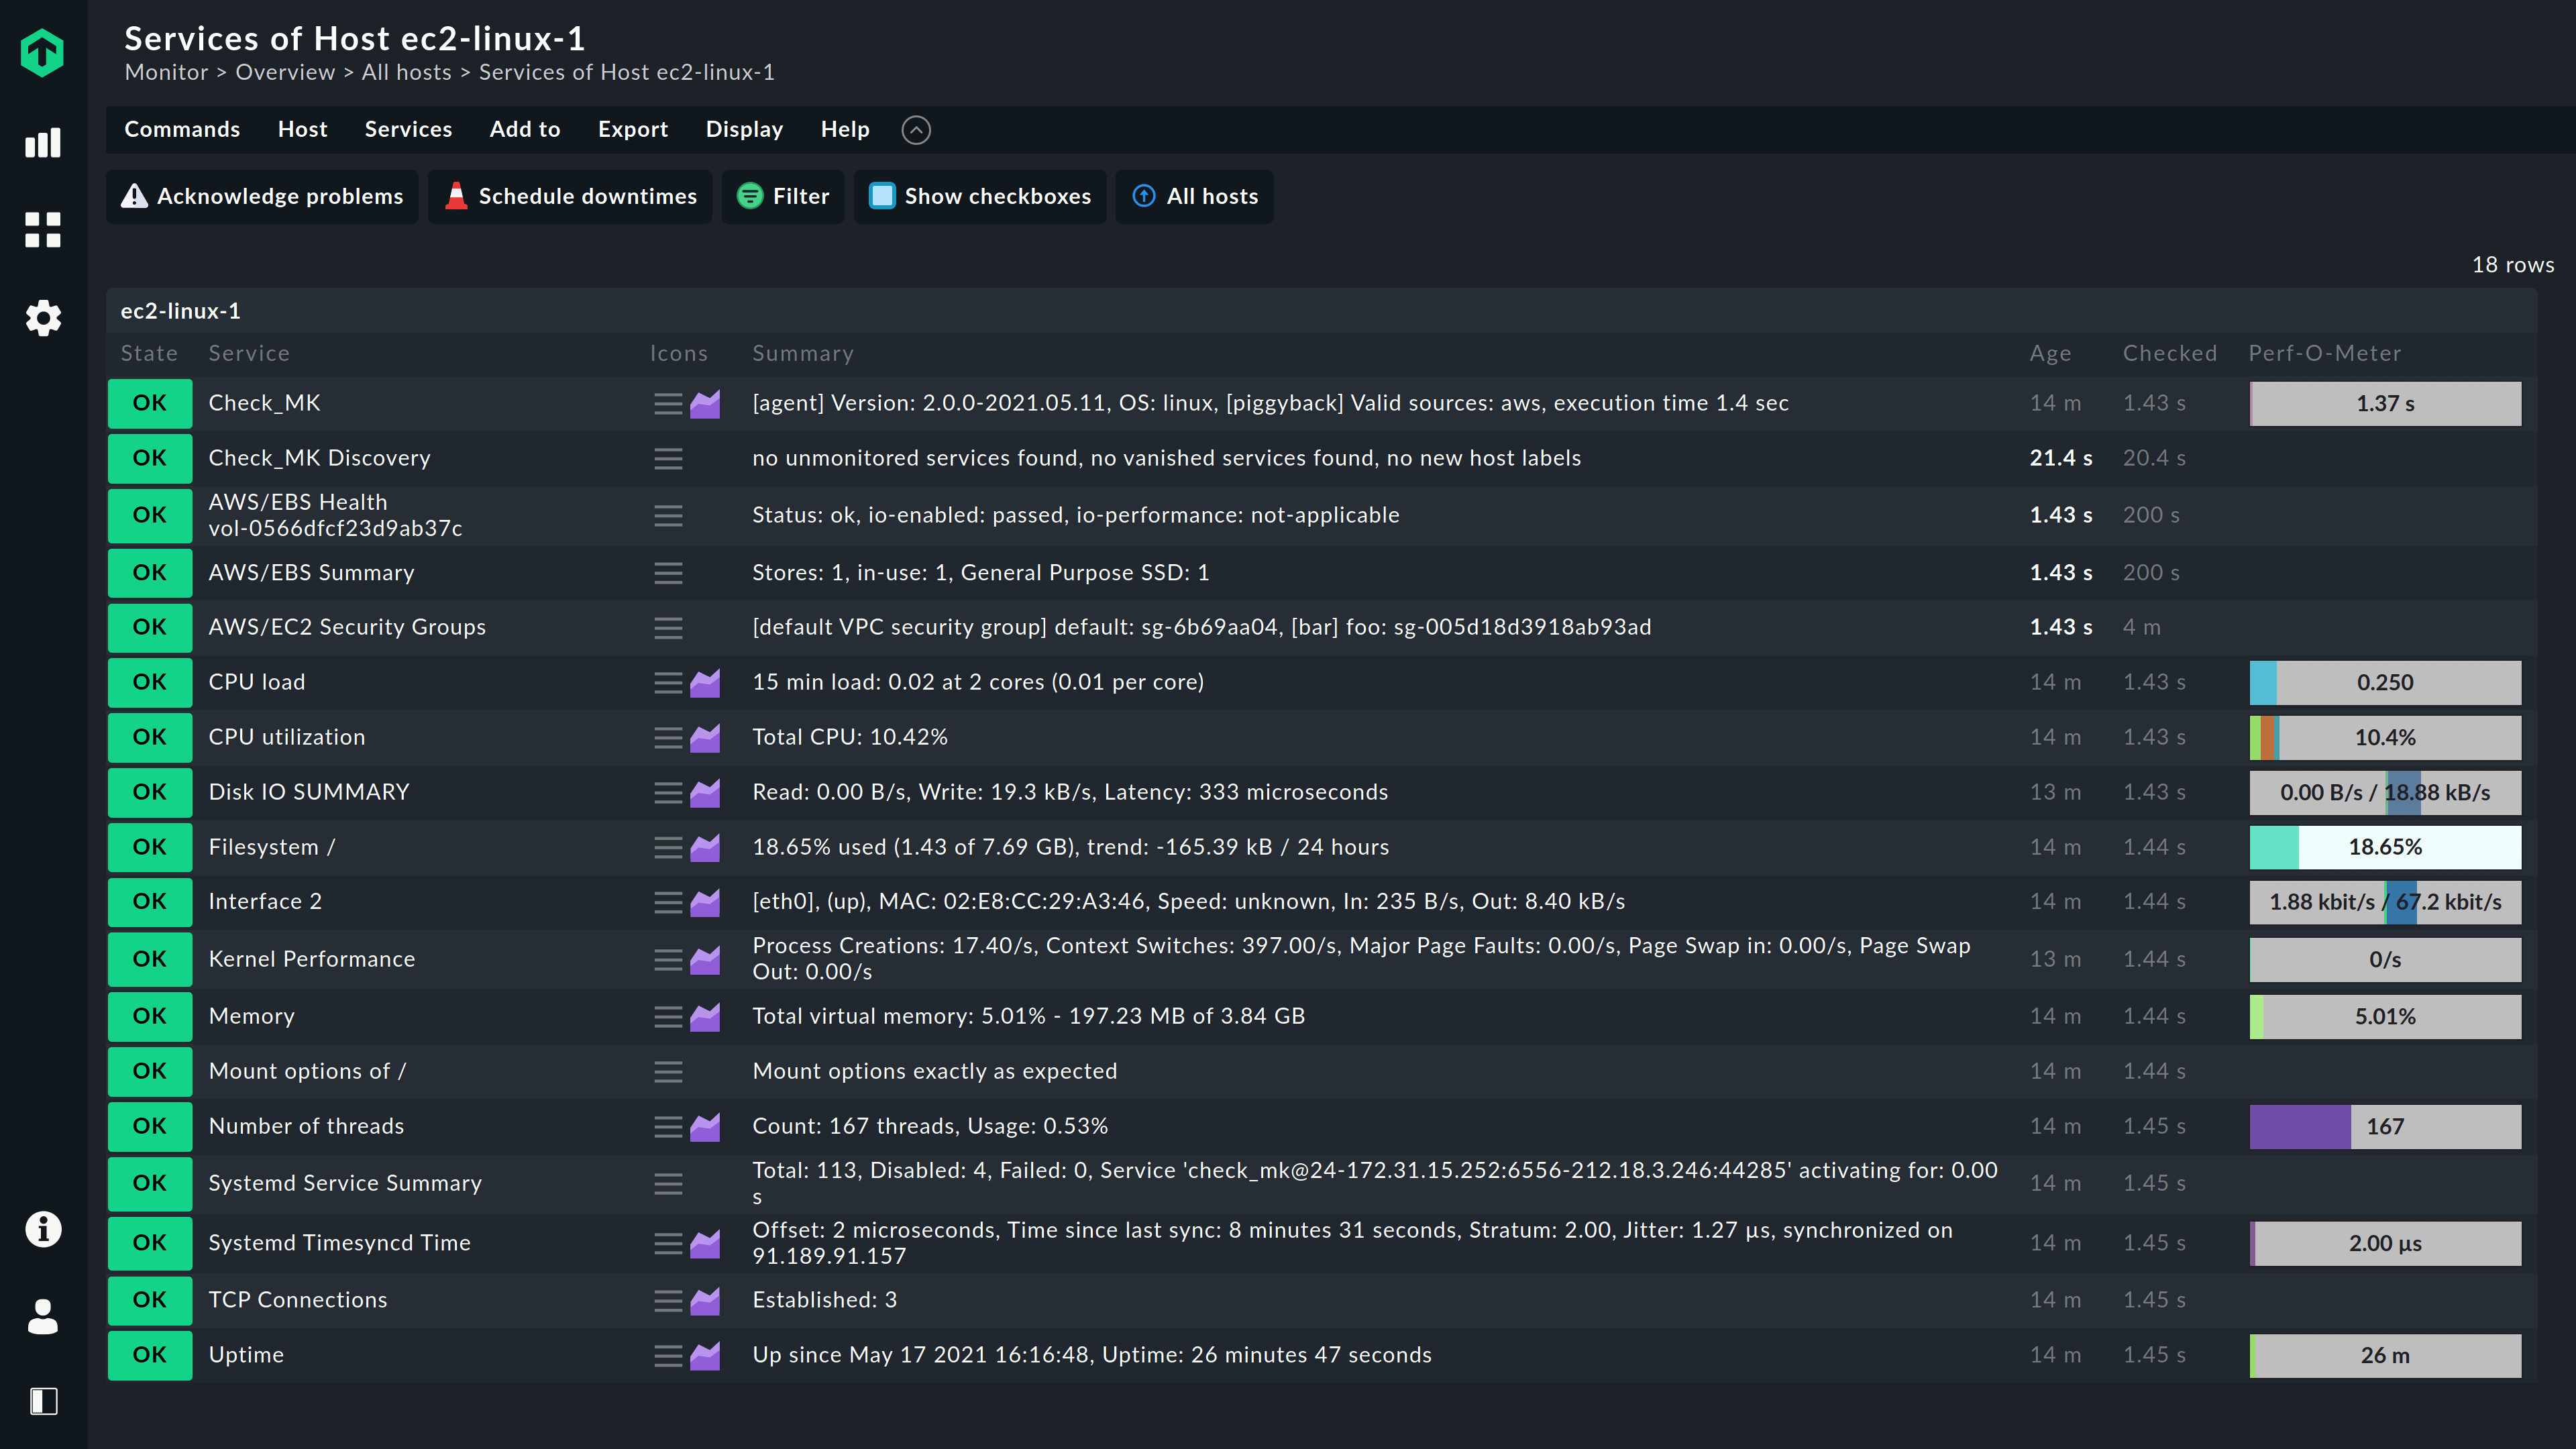Viewport: 2576px width, 1449px height.
Task: Open action menu for Systemd Service Summary
Action: 668,1184
